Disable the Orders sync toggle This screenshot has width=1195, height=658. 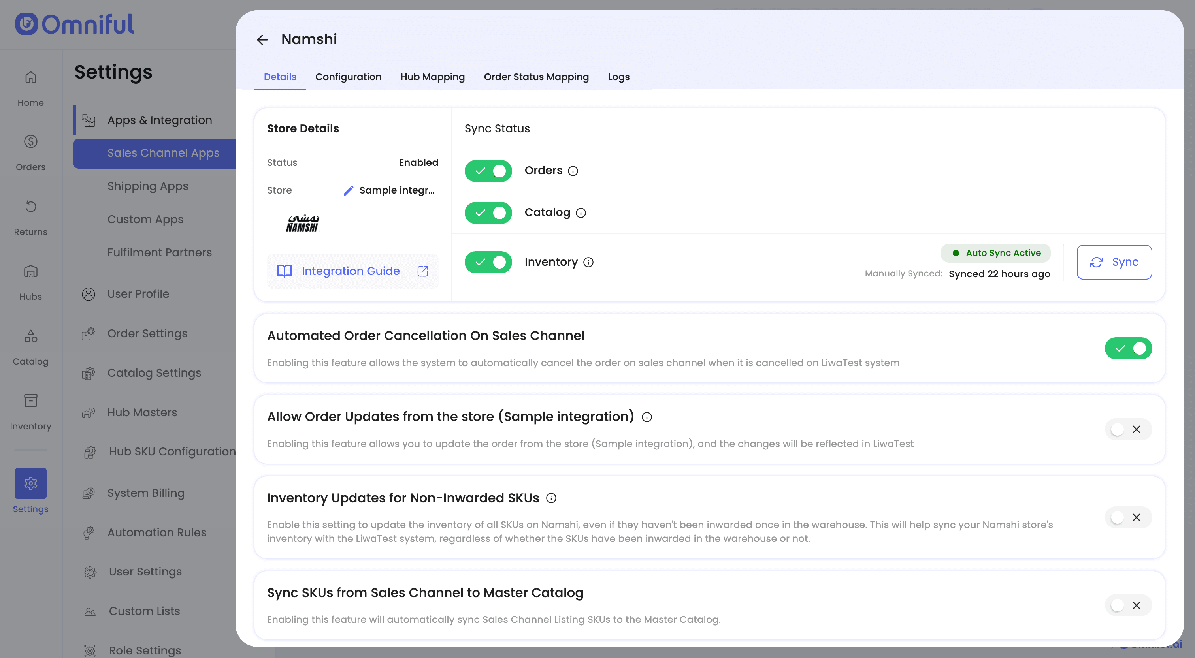click(x=488, y=171)
